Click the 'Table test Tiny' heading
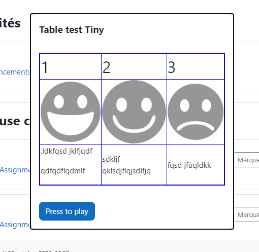Screen dimensions: 259x252 (72, 30)
